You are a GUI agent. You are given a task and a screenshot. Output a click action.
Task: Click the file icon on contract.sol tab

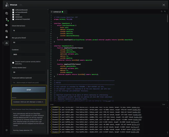(52, 12)
